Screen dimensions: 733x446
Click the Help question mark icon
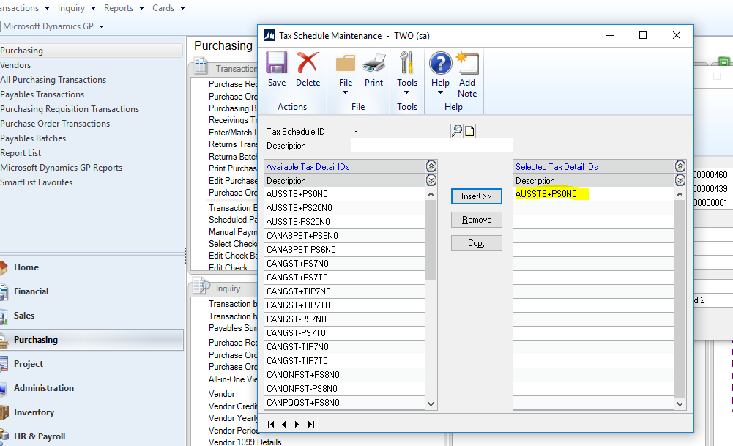(440, 63)
